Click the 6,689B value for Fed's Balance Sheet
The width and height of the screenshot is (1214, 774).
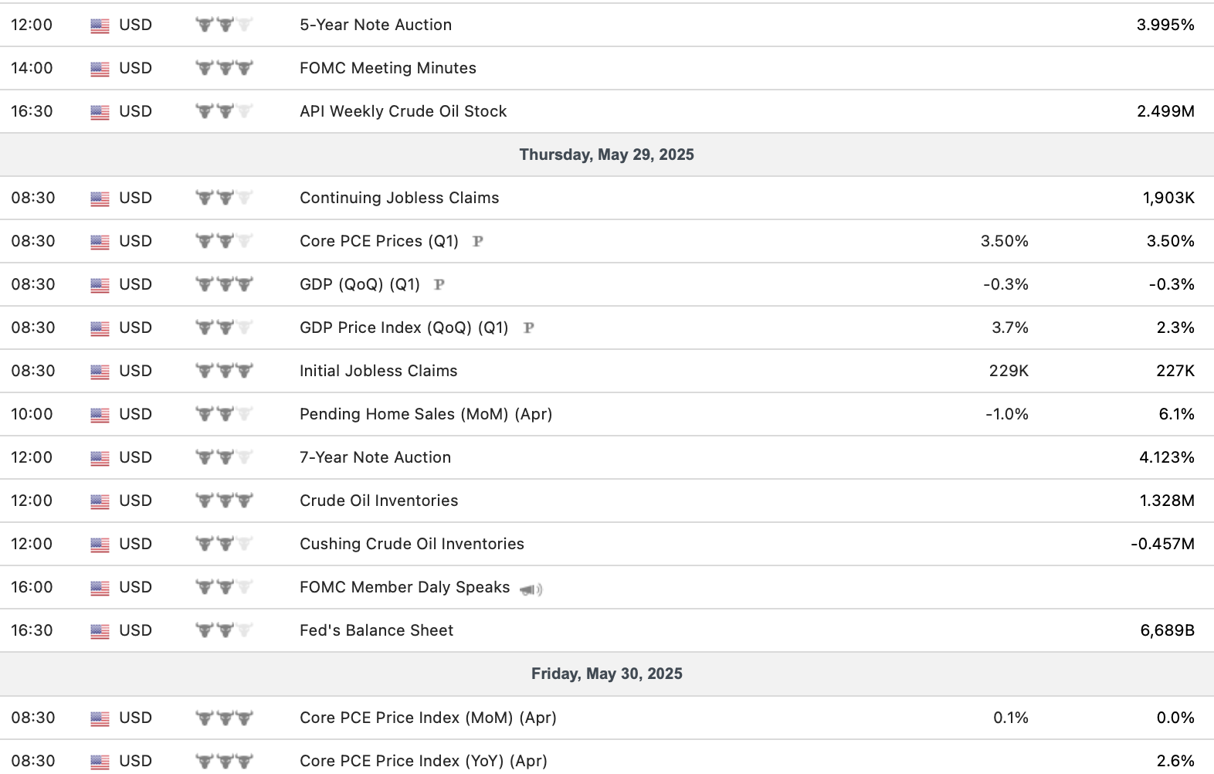point(1167,630)
